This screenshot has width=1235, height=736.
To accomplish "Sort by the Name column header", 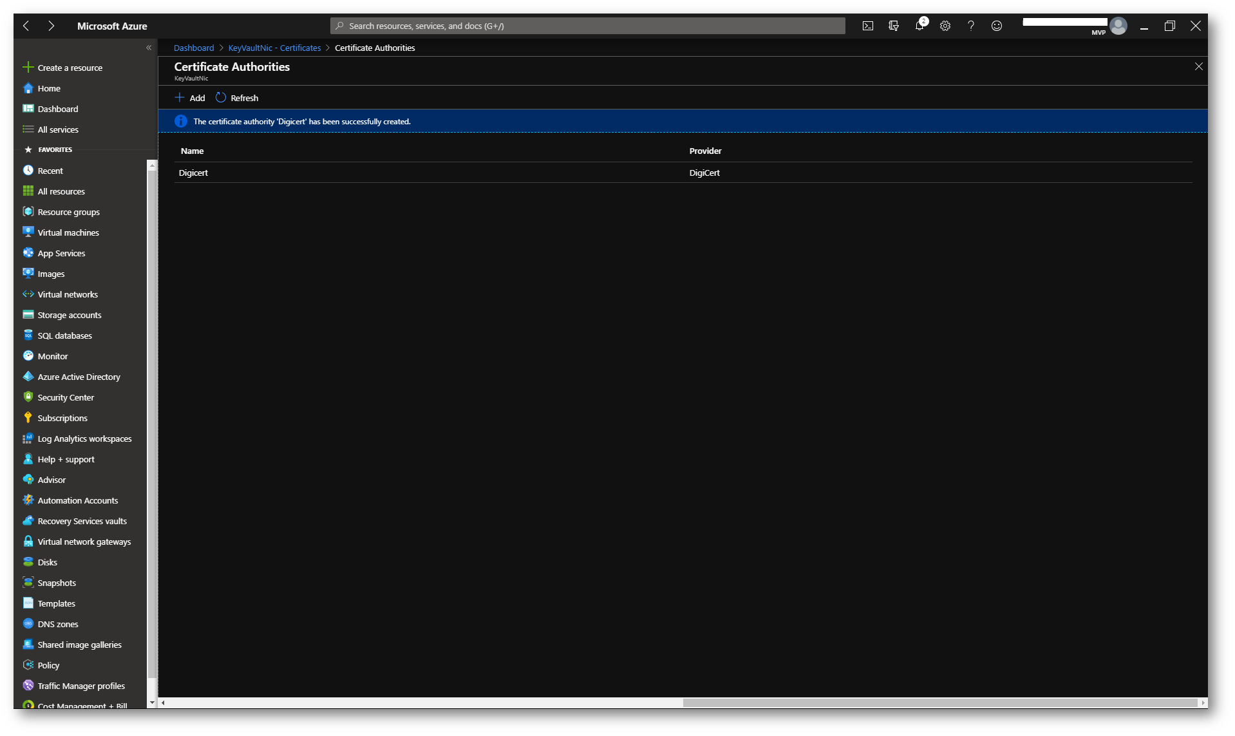I will (192, 151).
